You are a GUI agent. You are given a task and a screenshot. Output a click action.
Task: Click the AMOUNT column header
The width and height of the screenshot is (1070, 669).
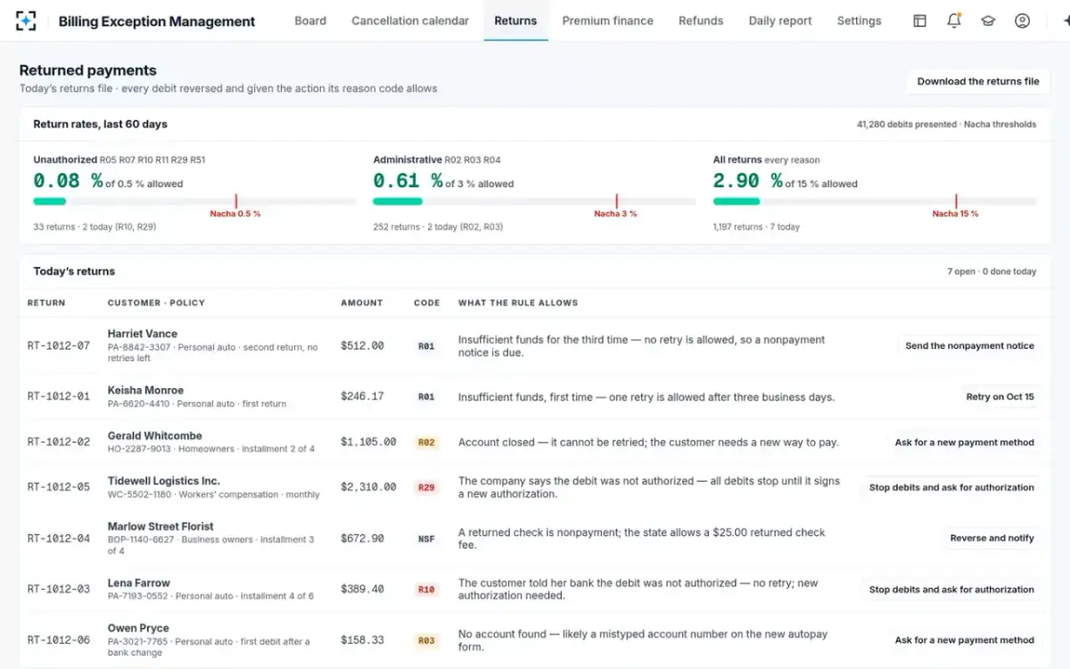point(361,303)
